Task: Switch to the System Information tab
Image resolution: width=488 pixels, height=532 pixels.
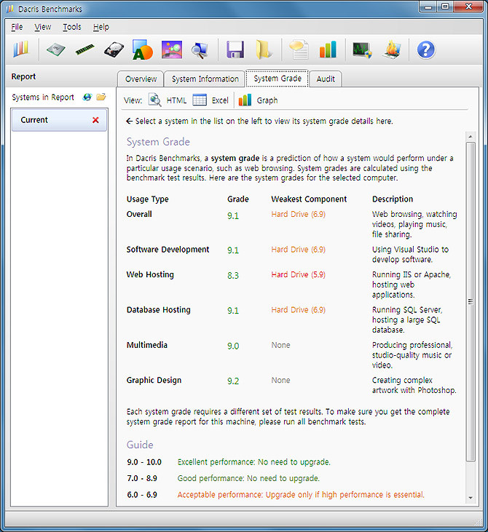Action: (205, 79)
